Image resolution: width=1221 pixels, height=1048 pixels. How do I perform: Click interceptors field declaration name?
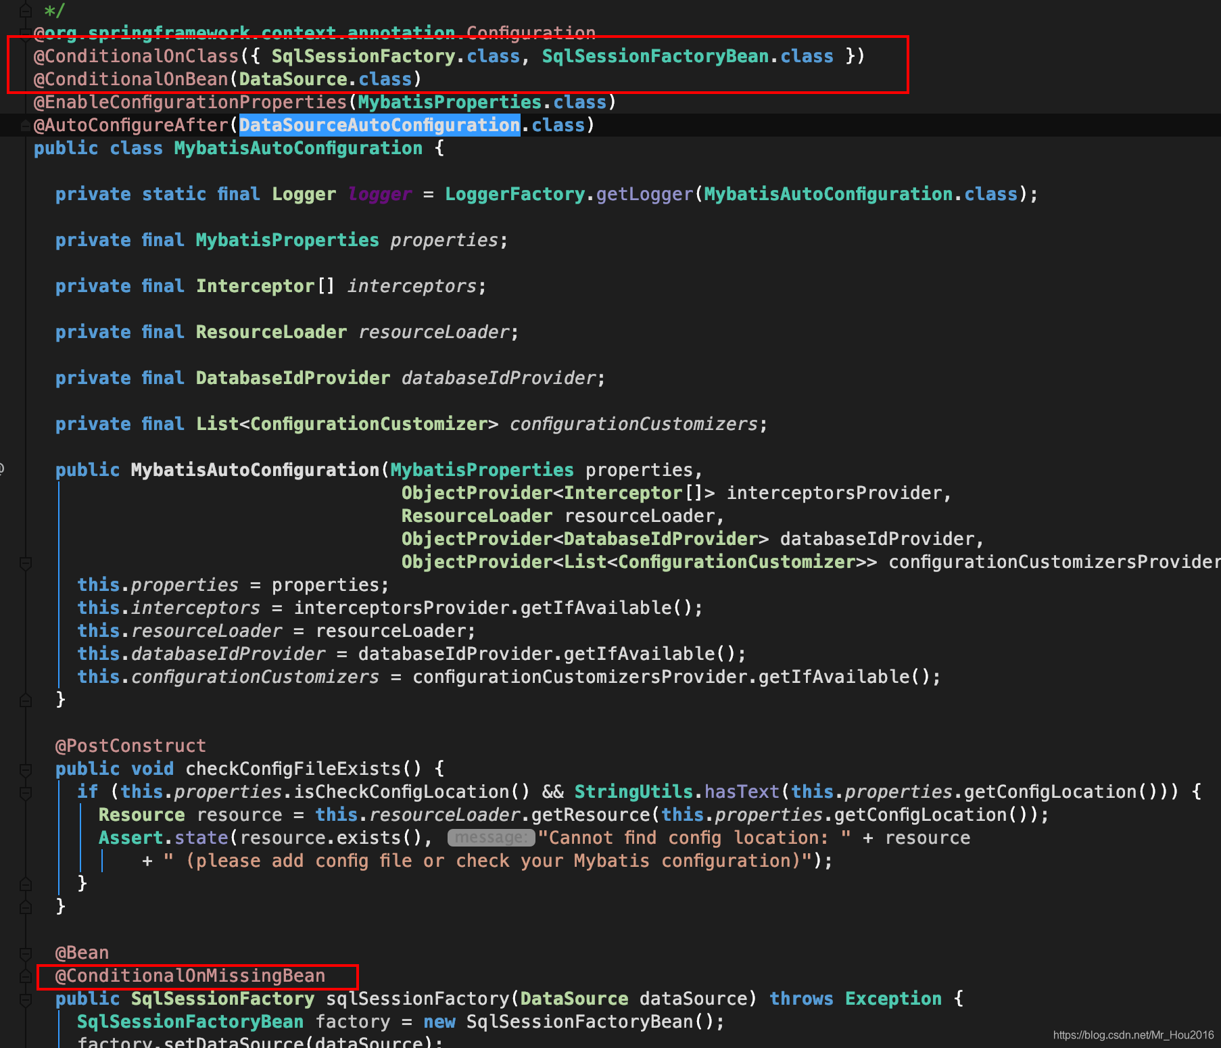pyautogui.click(x=412, y=286)
